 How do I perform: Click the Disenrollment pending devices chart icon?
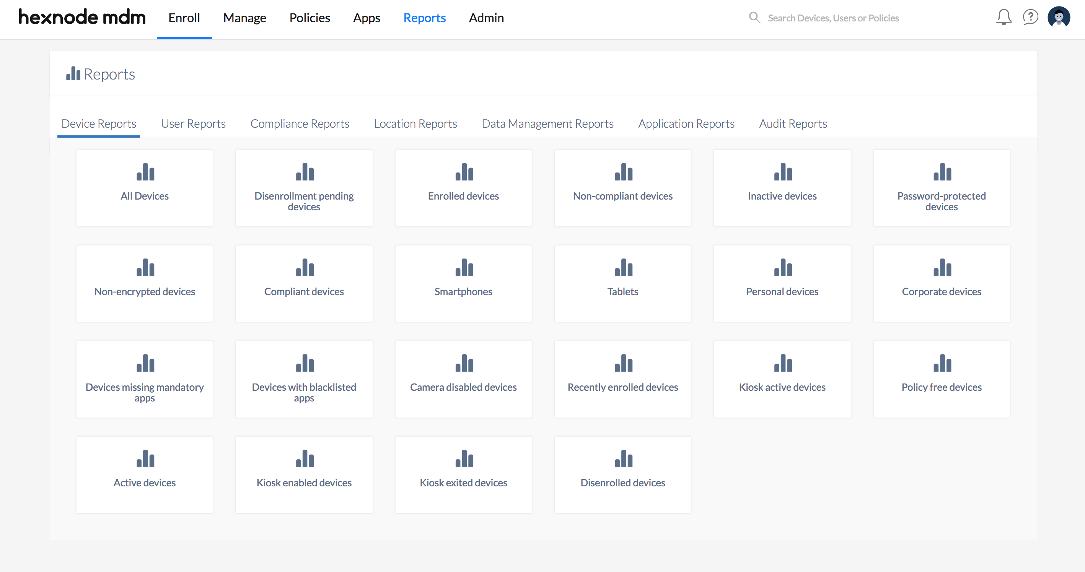click(305, 172)
